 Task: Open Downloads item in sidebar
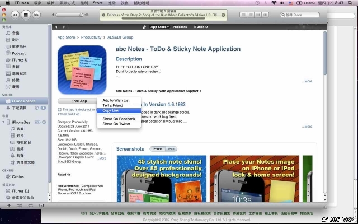tap(20, 108)
